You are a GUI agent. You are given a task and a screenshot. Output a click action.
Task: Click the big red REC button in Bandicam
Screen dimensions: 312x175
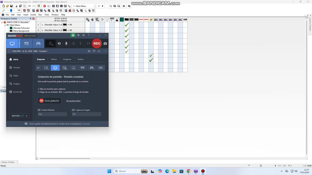(x=97, y=44)
